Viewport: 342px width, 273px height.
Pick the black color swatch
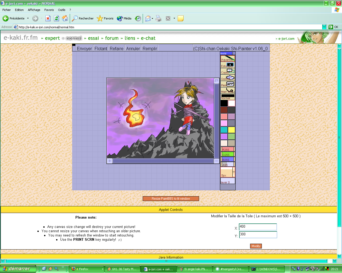point(224,103)
